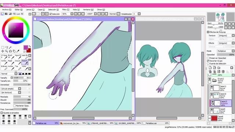Open the brush Normal mode dropdown
The image size is (235, 132).
[9, 74]
